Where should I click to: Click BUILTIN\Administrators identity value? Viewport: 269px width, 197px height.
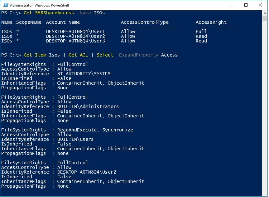pyautogui.click(x=88, y=106)
